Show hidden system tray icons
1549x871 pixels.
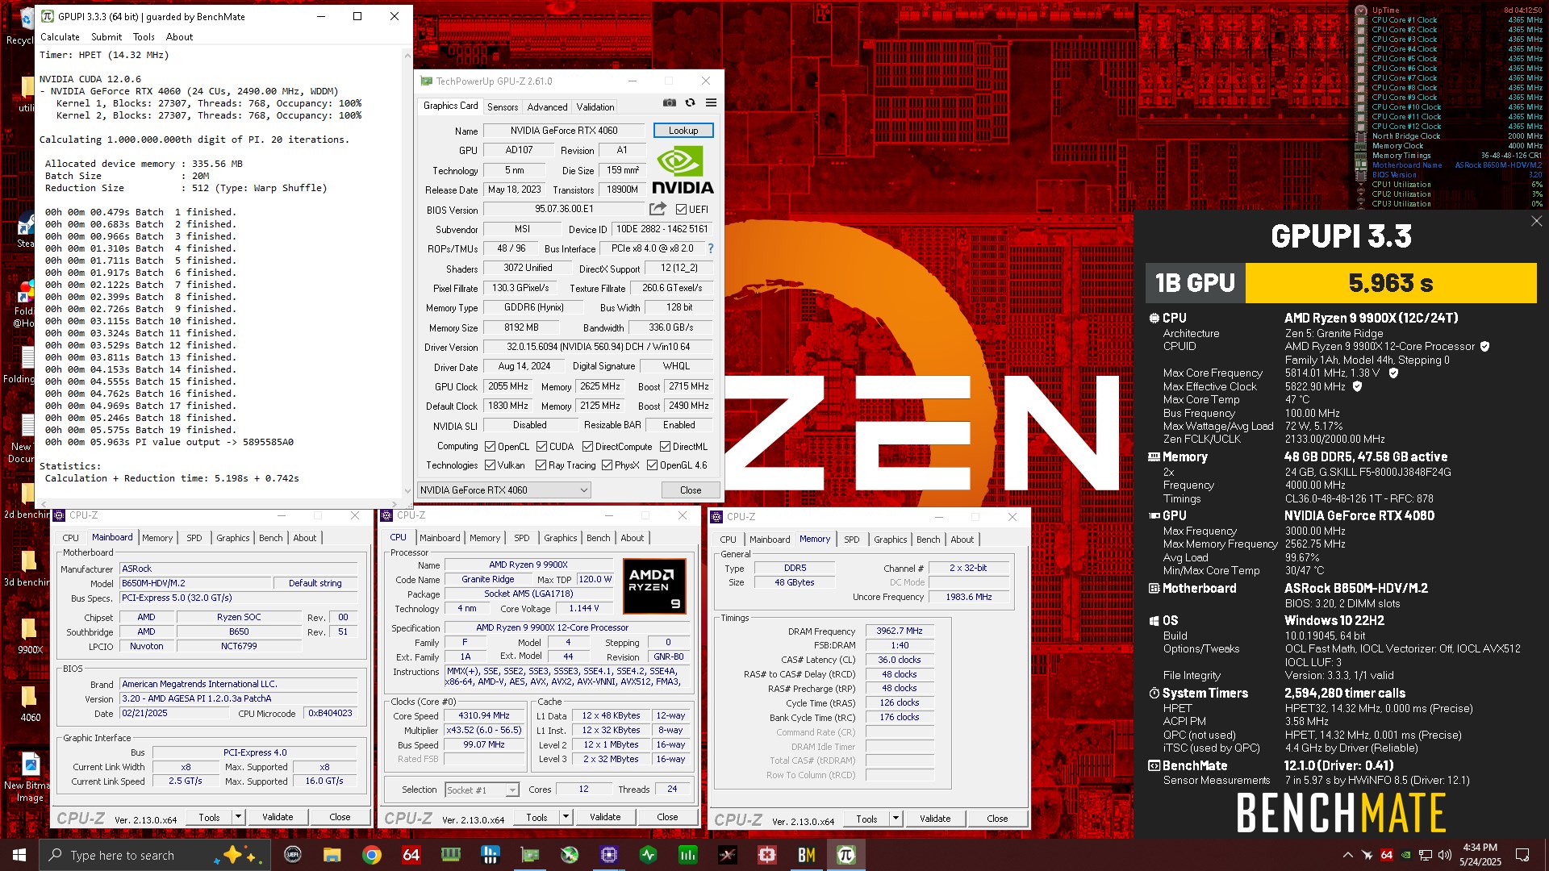1347,855
